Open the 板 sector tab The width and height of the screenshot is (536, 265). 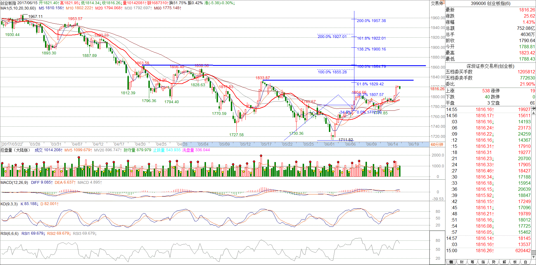[x=515, y=262]
